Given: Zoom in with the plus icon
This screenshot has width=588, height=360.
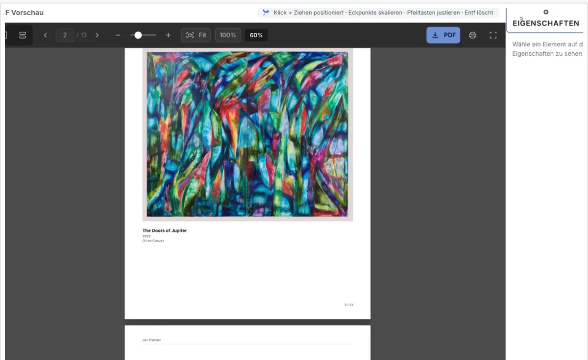Looking at the screenshot, I should point(169,35).
